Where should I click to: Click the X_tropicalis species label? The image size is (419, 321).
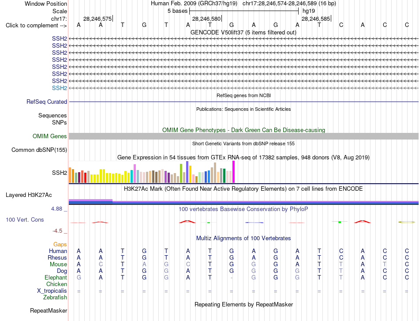click(52, 291)
